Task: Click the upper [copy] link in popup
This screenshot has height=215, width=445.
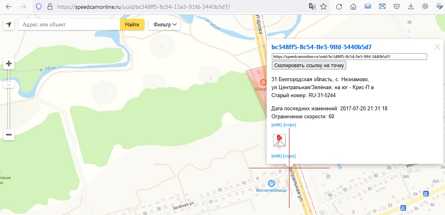Action: [290, 125]
